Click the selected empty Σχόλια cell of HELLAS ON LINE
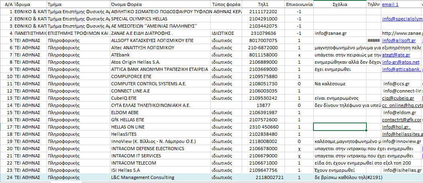The height and width of the screenshot is (183, 423). [340, 127]
